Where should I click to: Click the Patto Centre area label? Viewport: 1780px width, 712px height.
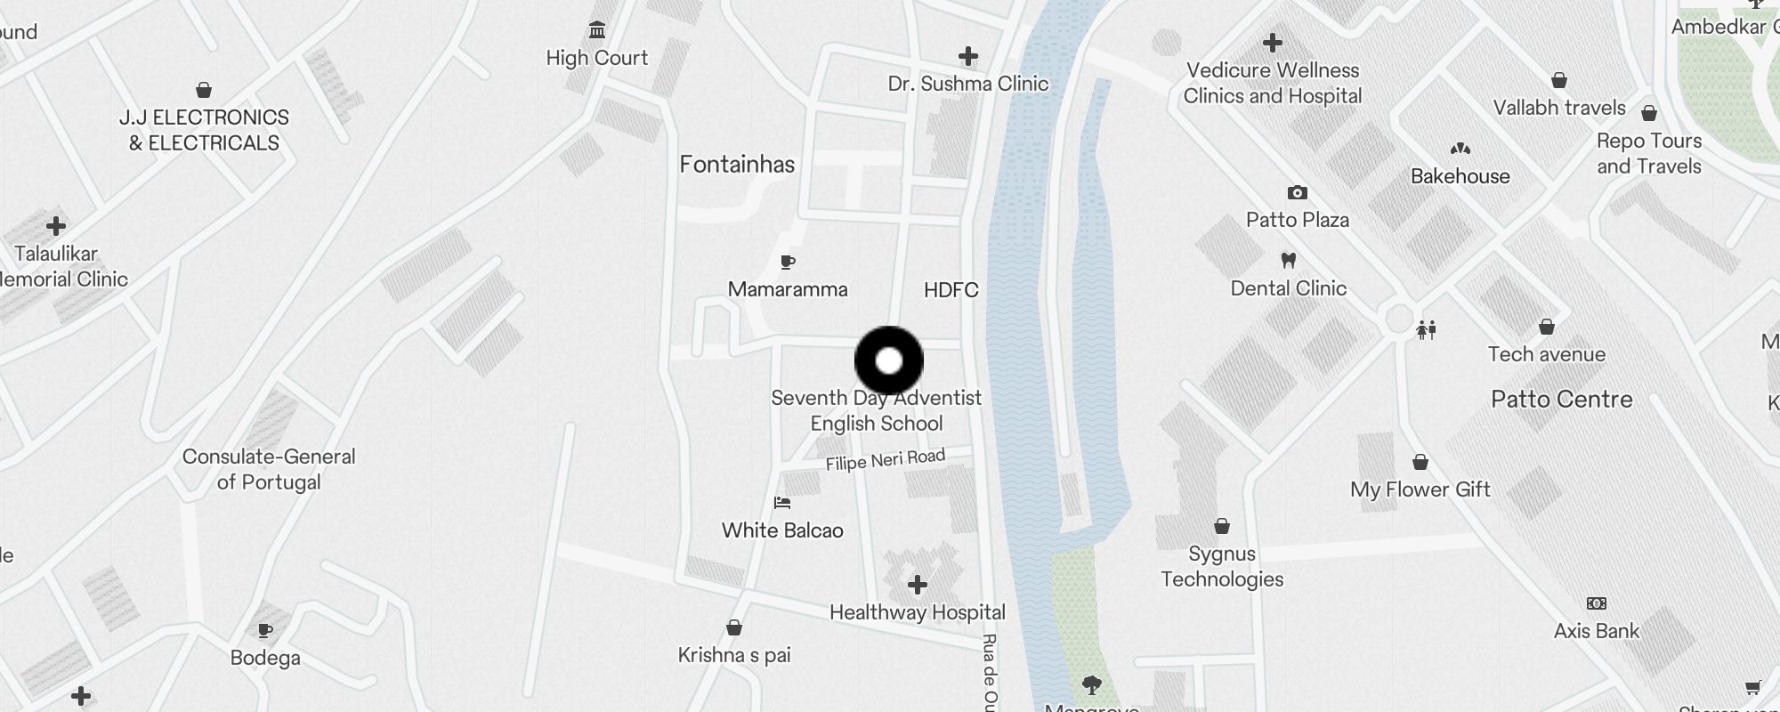(1562, 400)
